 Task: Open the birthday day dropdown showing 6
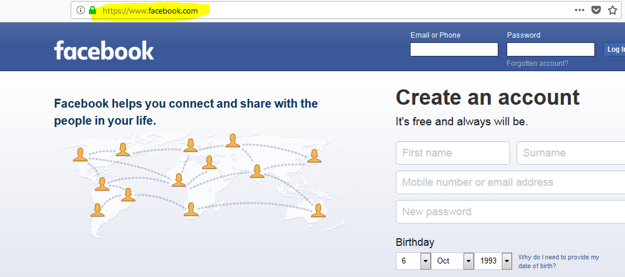(414, 261)
